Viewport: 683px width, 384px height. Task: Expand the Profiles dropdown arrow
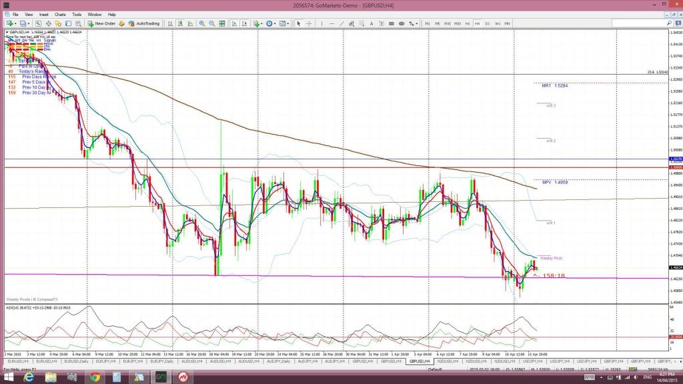pos(29,23)
